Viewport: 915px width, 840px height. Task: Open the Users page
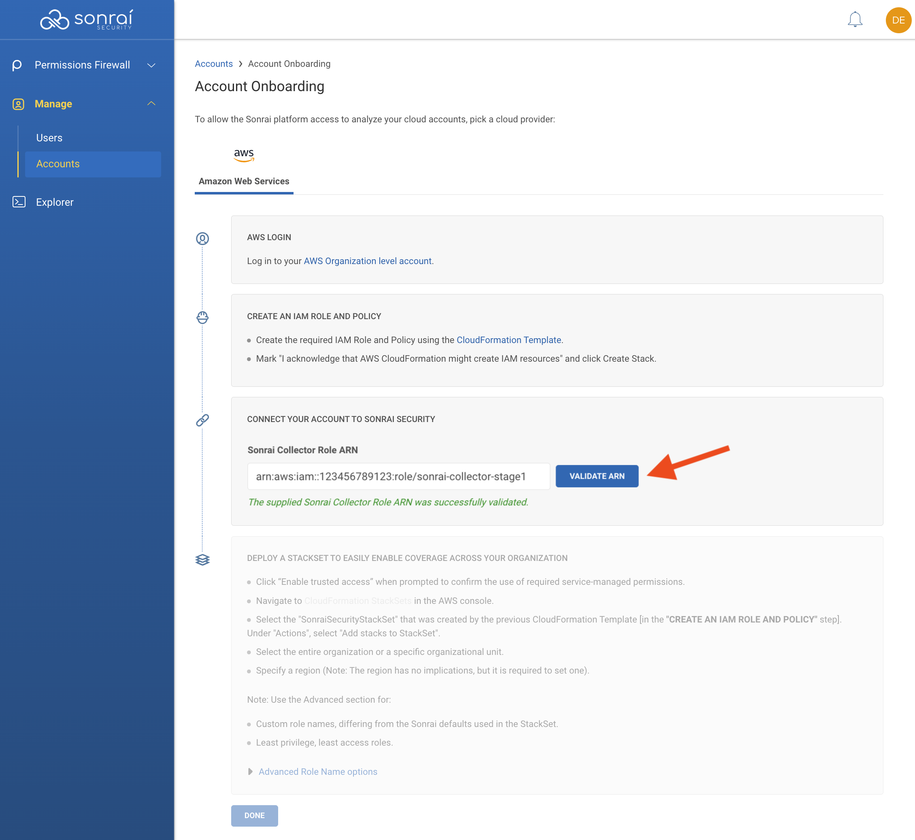click(x=49, y=138)
